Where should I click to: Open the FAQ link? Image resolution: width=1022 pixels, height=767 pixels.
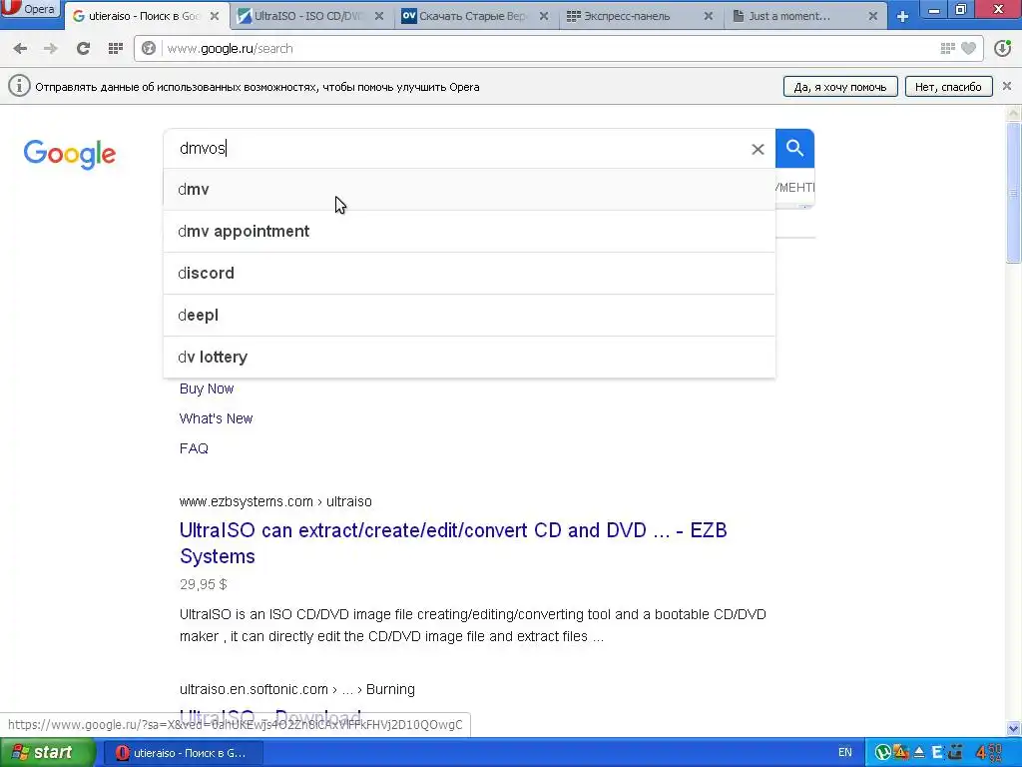coord(194,448)
